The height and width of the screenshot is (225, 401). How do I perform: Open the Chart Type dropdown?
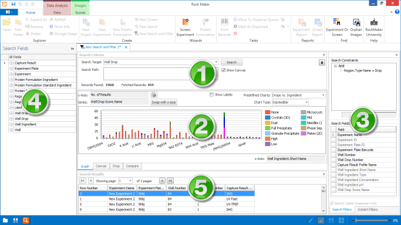click(x=306, y=103)
